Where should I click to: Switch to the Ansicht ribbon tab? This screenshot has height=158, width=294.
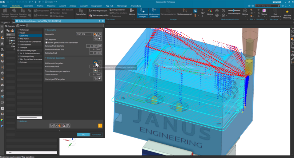(x=62, y=6)
